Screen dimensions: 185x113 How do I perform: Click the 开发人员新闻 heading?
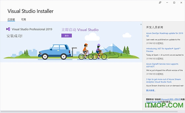(154, 27)
